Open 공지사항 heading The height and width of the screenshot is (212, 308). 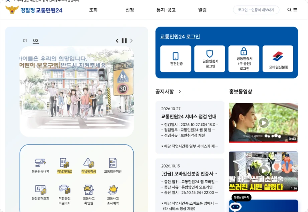coord(165,91)
